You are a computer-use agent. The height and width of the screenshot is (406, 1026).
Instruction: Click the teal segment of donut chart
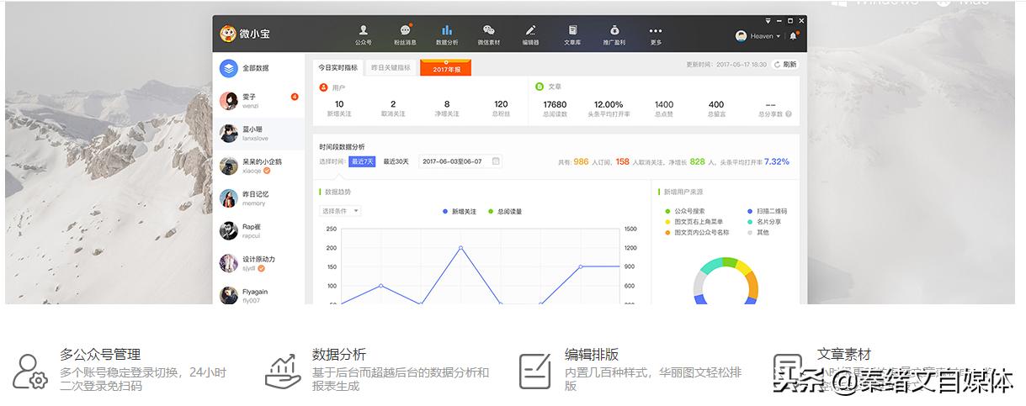point(713,264)
